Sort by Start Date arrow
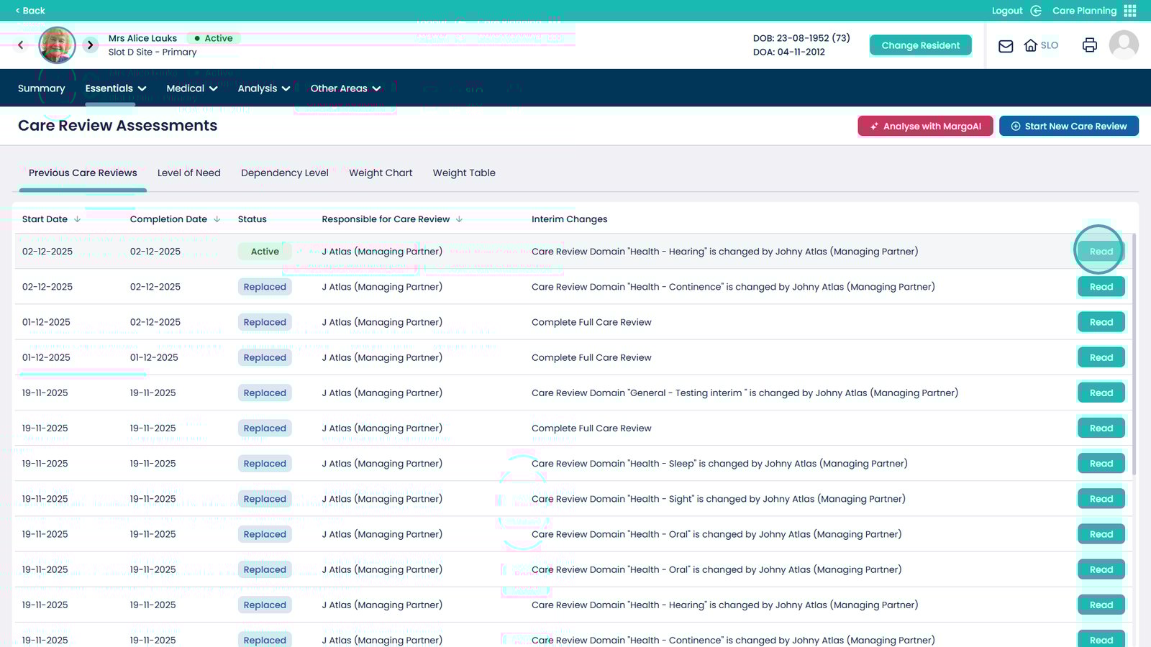 pyautogui.click(x=77, y=219)
